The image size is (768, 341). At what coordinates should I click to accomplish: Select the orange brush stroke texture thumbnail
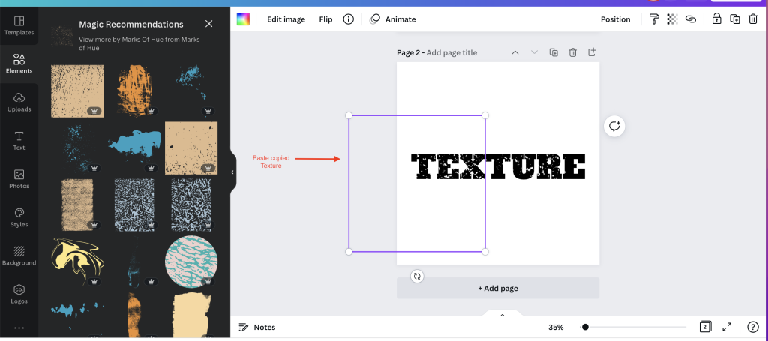point(134,91)
